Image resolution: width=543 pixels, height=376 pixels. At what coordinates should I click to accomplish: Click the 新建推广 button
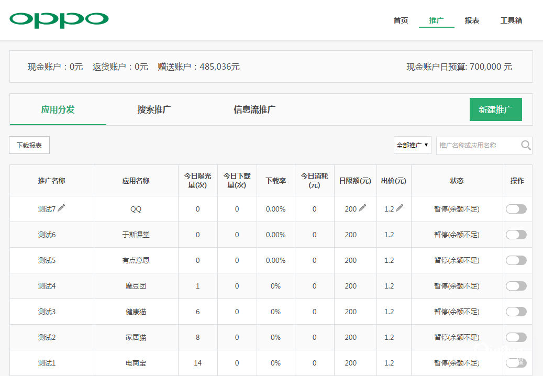coord(495,109)
